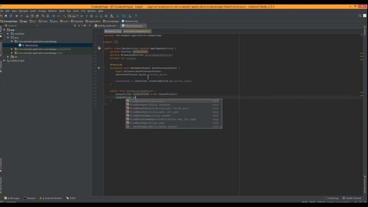The width and height of the screenshot is (368, 207).
Task: Click MainActivity in the navigation bar breadcrumb
Action: pos(129,21)
